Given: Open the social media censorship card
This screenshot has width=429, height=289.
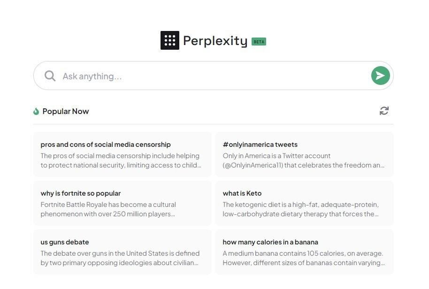Looking at the screenshot, I should (x=106, y=144).
